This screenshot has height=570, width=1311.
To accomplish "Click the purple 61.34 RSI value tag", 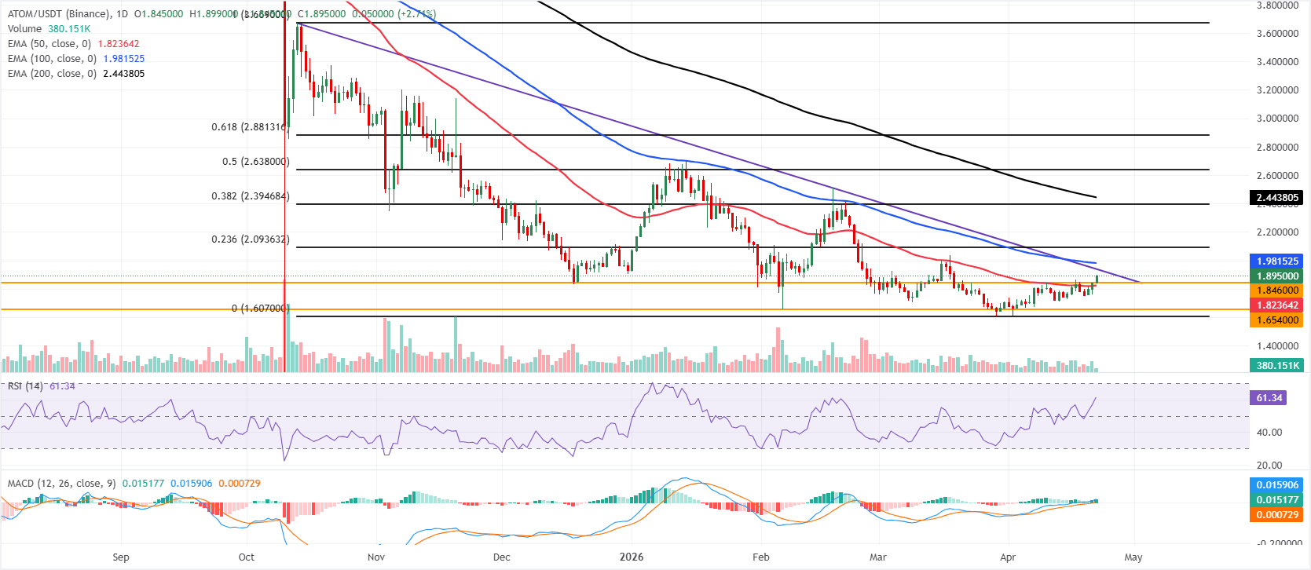I will coord(1269,398).
